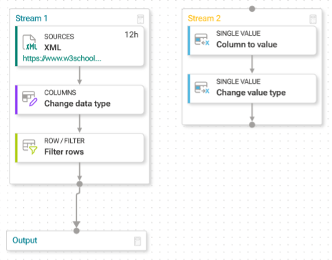This screenshot has width=332, height=260.
Task: Open the w3school source URL link
Action: pos(62,58)
